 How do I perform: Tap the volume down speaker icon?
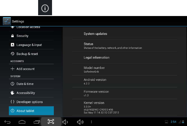tap(65, 122)
